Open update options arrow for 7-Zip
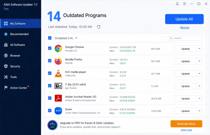This screenshot has width=210, height=135. pyautogui.click(x=199, y=86)
